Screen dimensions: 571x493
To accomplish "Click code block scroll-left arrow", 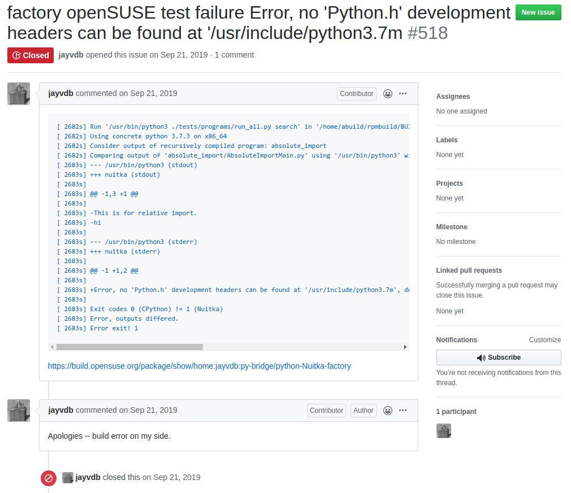I will (52, 347).
